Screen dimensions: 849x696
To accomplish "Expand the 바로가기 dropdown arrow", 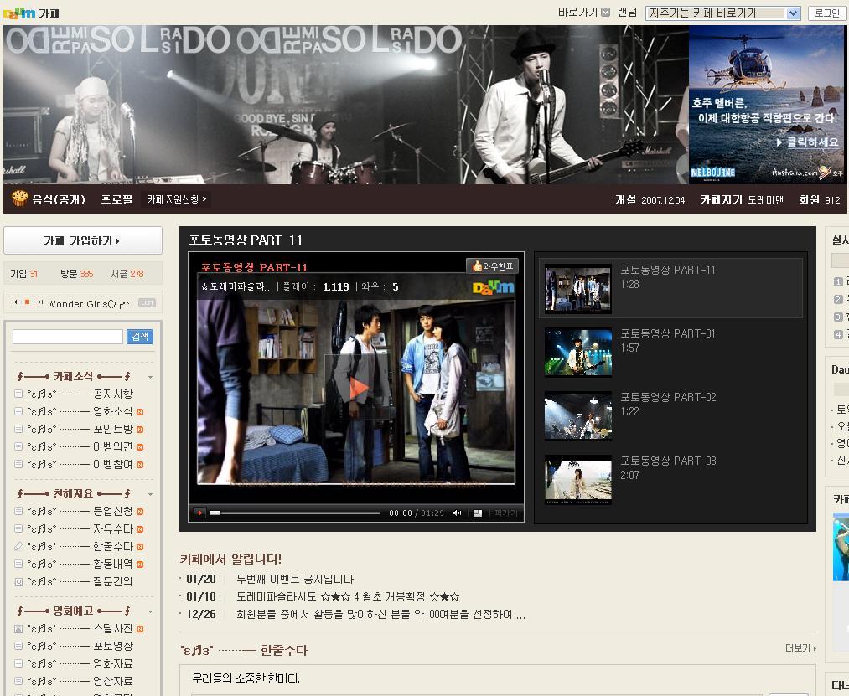I will 605,13.
